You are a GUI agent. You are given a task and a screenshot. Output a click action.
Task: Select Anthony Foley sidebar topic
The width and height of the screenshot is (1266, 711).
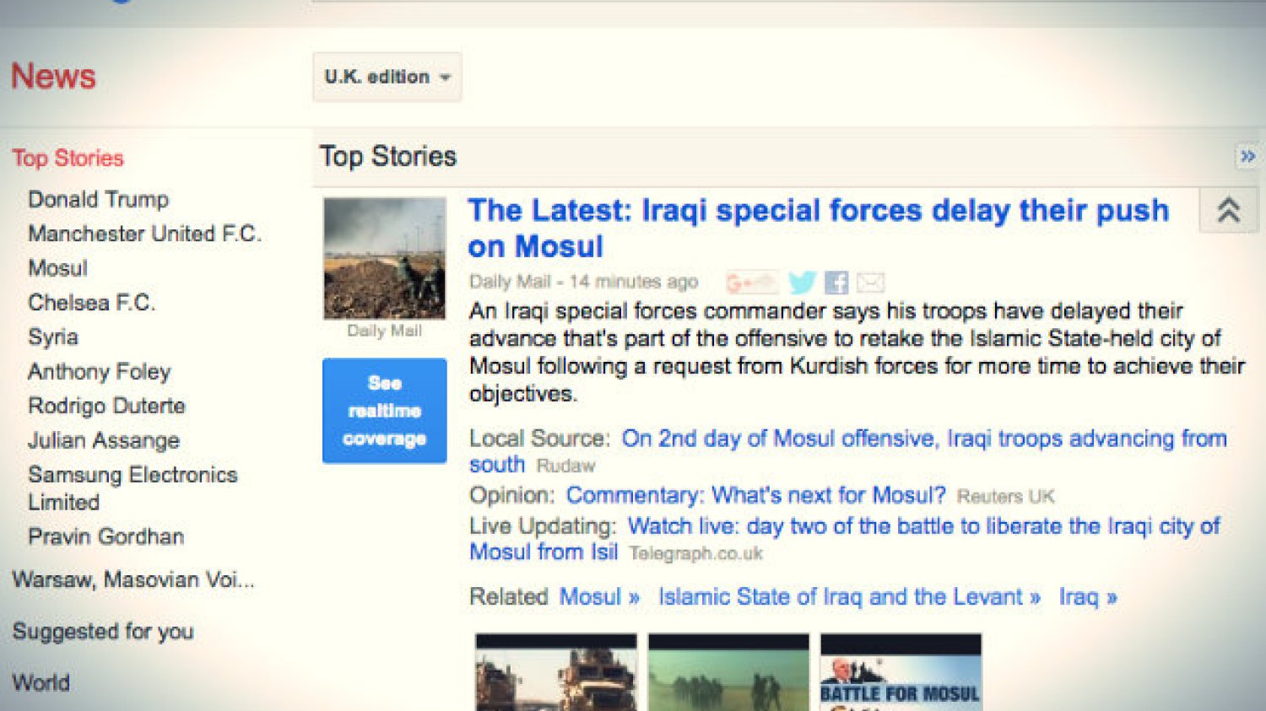pos(99,372)
